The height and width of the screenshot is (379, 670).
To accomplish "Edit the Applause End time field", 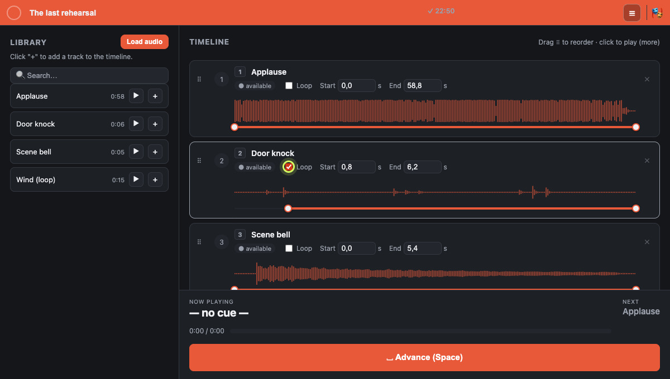I will 423,85.
